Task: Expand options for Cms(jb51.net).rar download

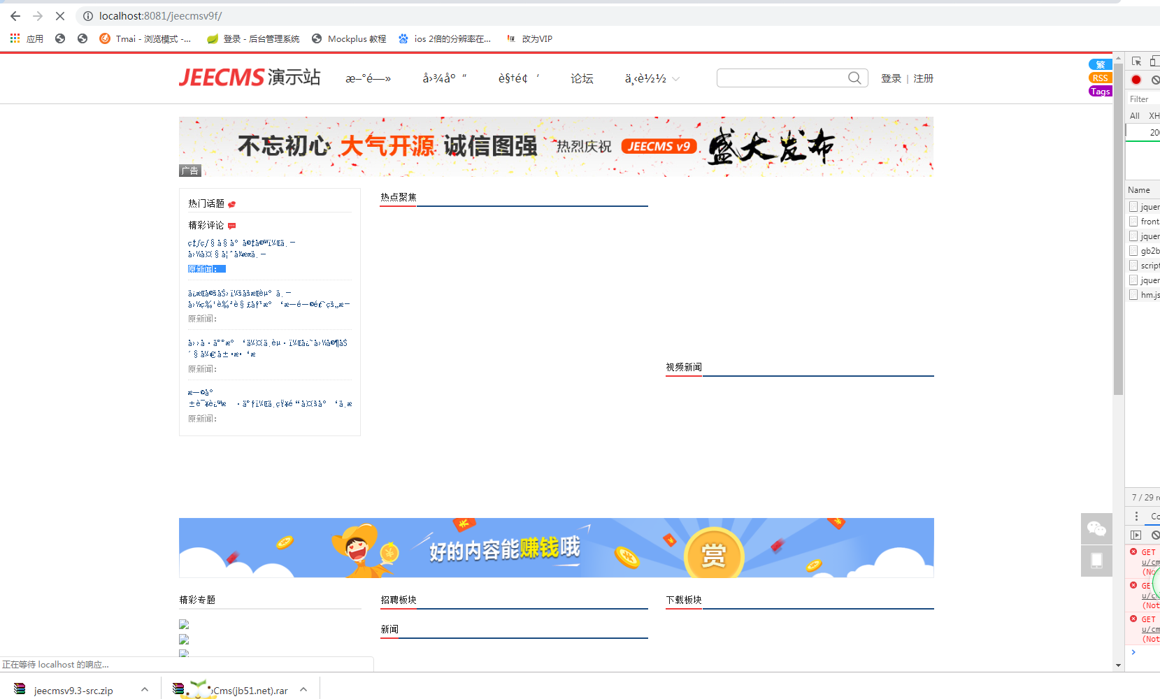Action: (303, 690)
